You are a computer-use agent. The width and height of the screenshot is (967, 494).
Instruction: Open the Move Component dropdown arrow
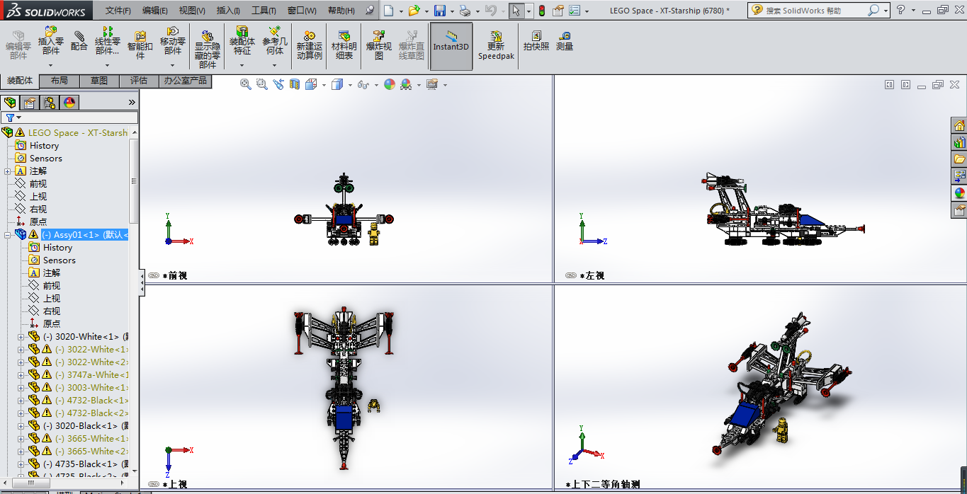173,65
